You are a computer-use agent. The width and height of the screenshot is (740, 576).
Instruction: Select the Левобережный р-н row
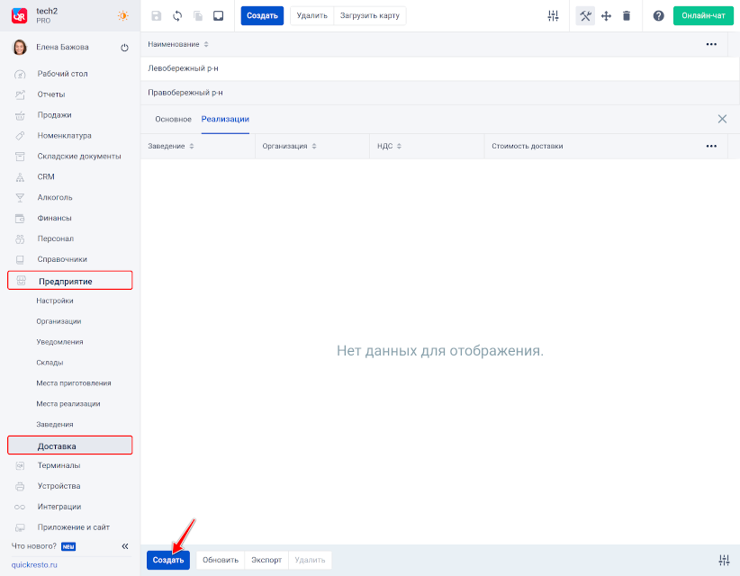click(184, 68)
